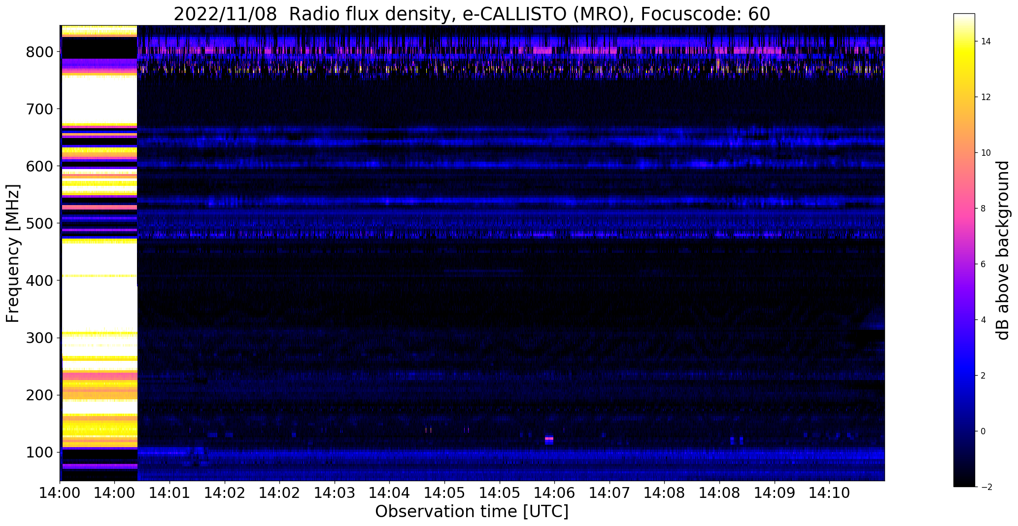Screen dimensions: 1018x526
Task: Click the colorbar tick label 14
Action: pos(986,41)
